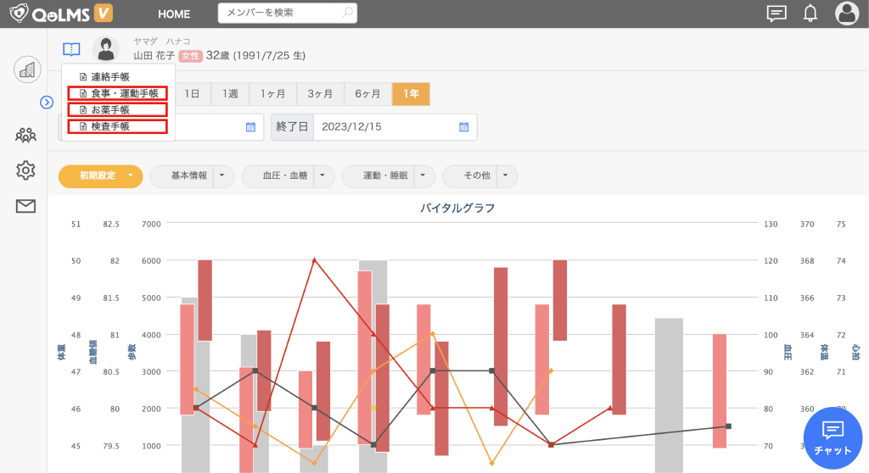The width and height of the screenshot is (869, 473).
Task: Open the user account avatar icon
Action: pyautogui.click(x=846, y=14)
